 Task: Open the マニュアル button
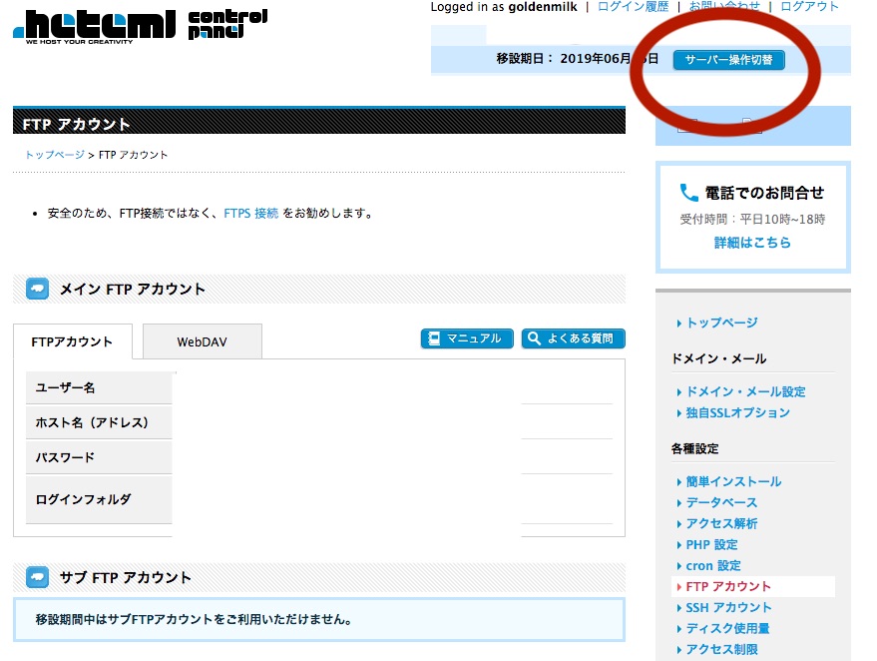tap(467, 338)
